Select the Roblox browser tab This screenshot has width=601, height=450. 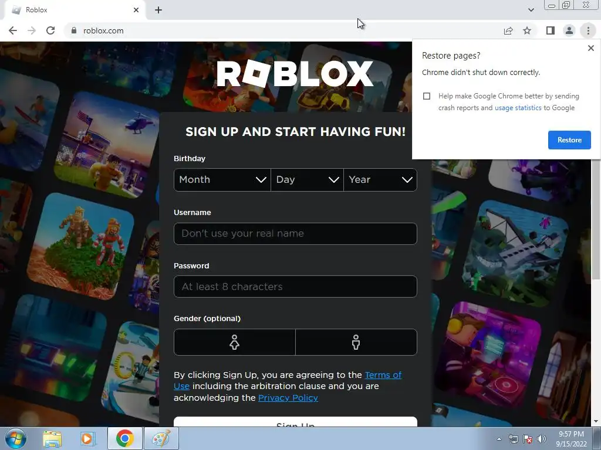pos(75,11)
